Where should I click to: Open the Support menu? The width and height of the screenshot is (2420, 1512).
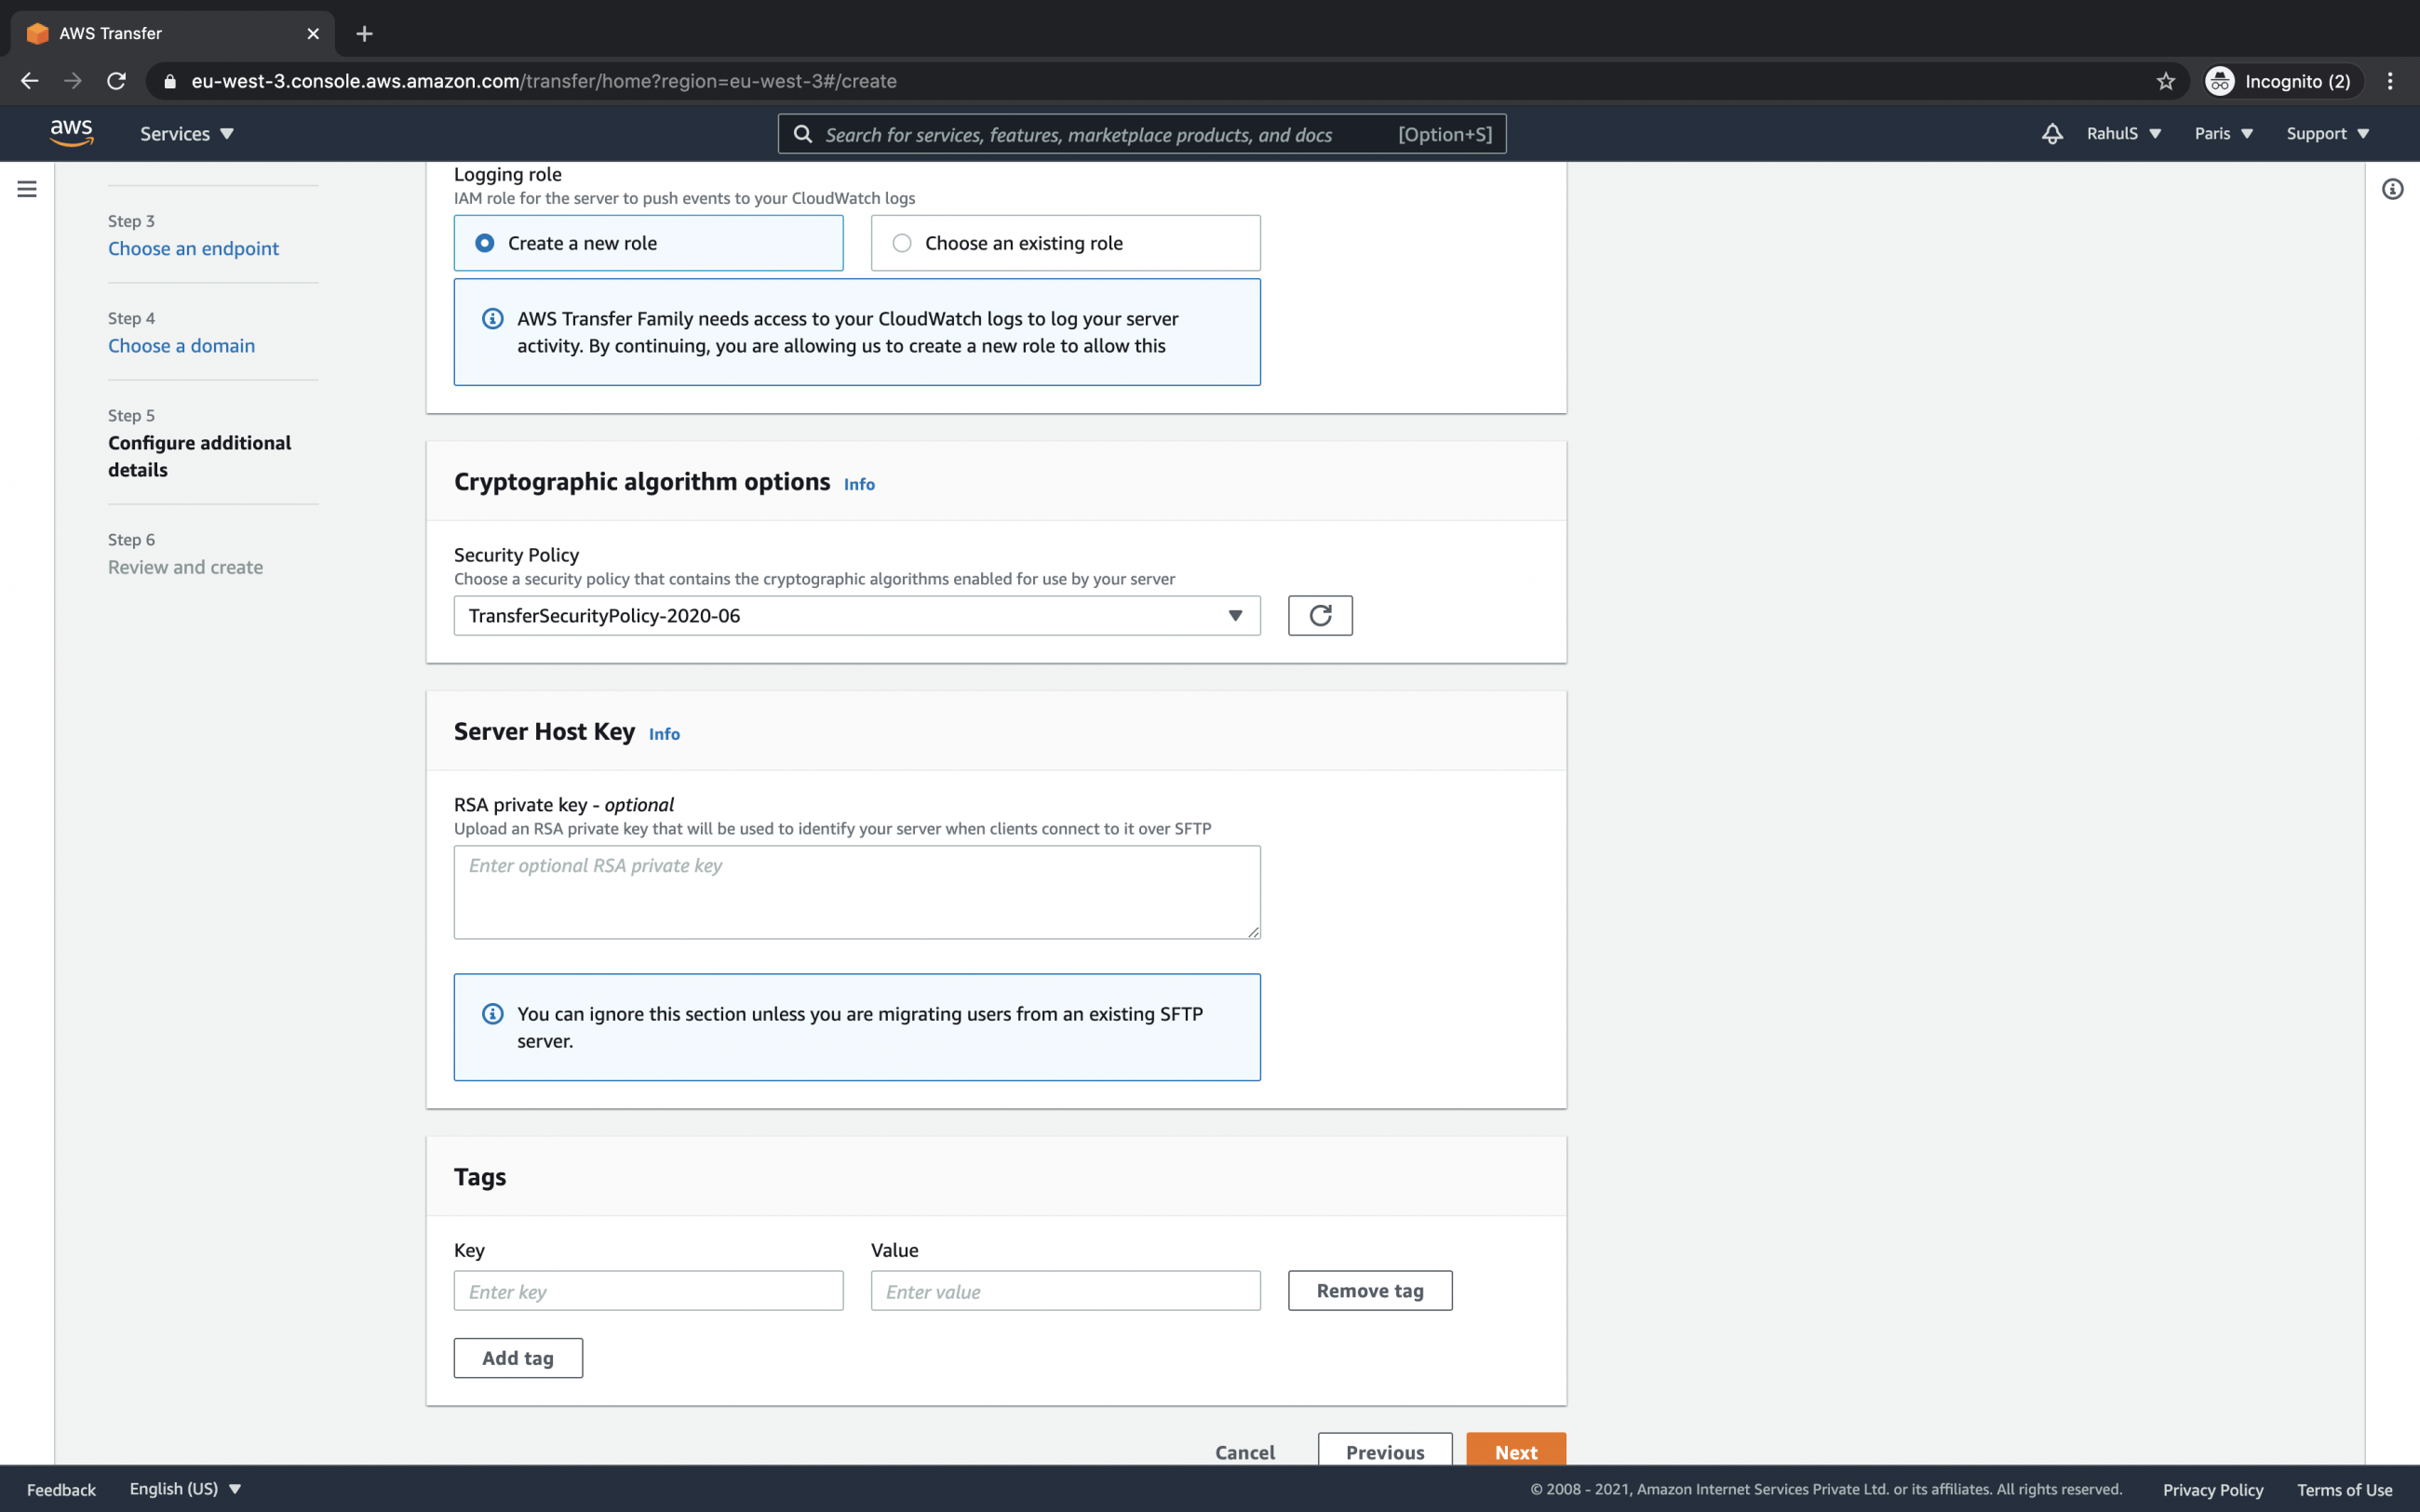coord(2327,133)
